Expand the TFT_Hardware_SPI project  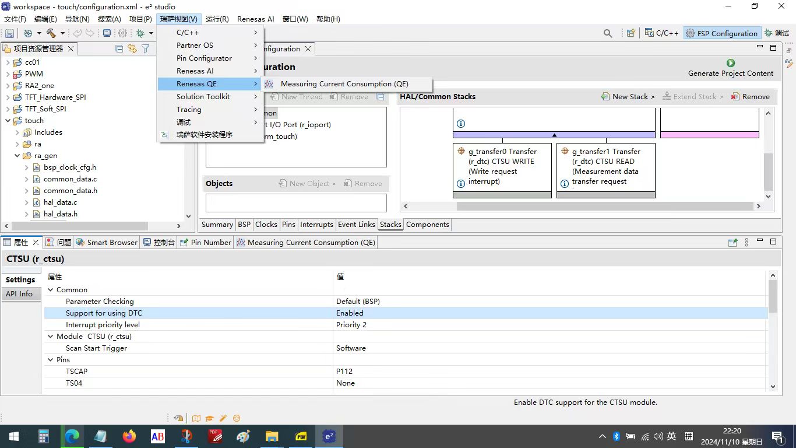[8, 97]
